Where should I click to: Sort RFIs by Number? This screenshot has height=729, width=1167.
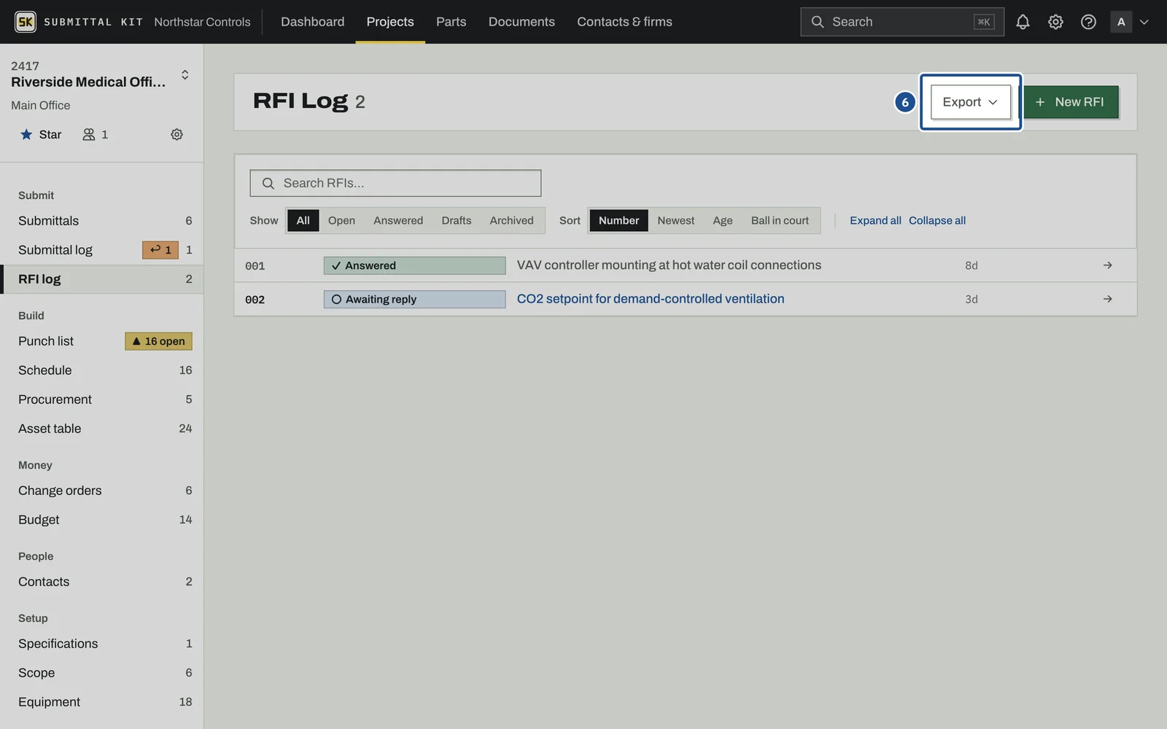coord(619,220)
